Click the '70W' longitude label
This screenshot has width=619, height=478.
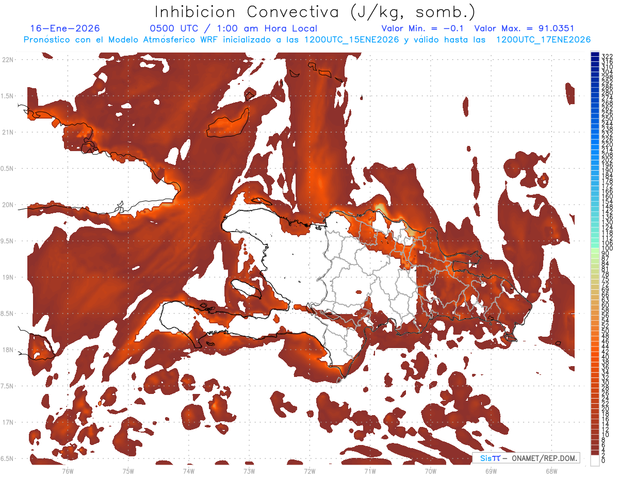(431, 471)
